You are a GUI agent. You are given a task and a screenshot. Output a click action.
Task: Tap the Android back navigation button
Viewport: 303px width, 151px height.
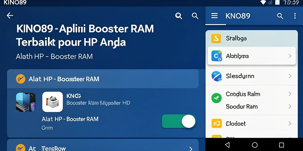click(x=228, y=145)
